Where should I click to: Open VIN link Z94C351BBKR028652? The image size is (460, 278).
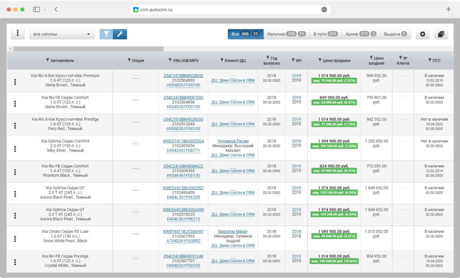pos(183,76)
